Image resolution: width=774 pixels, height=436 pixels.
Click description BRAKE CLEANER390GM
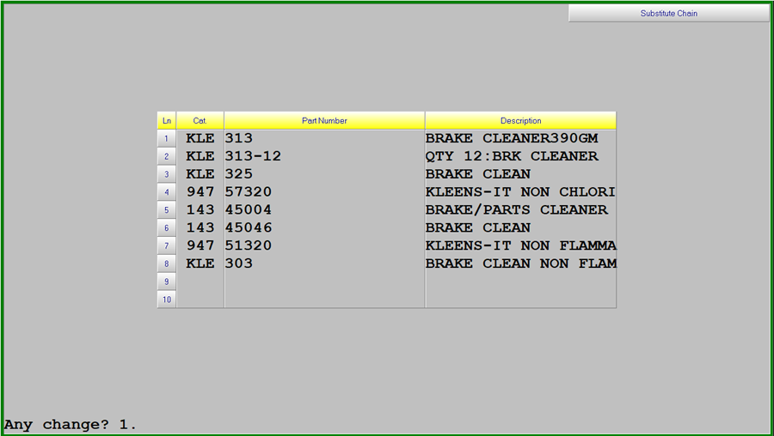[512, 138]
